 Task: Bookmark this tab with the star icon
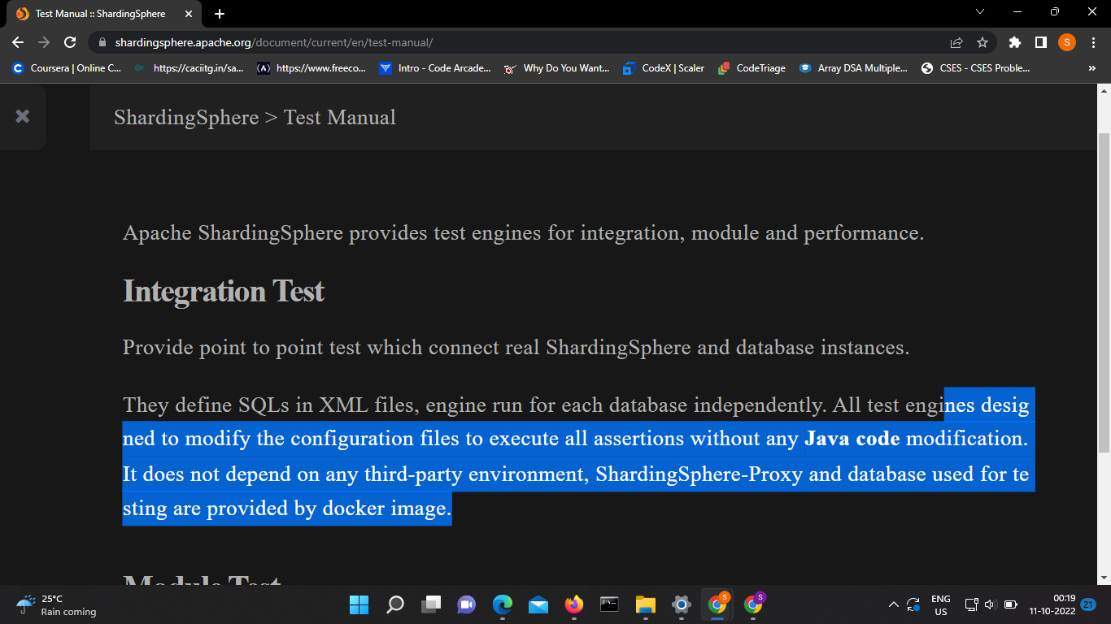(x=982, y=42)
